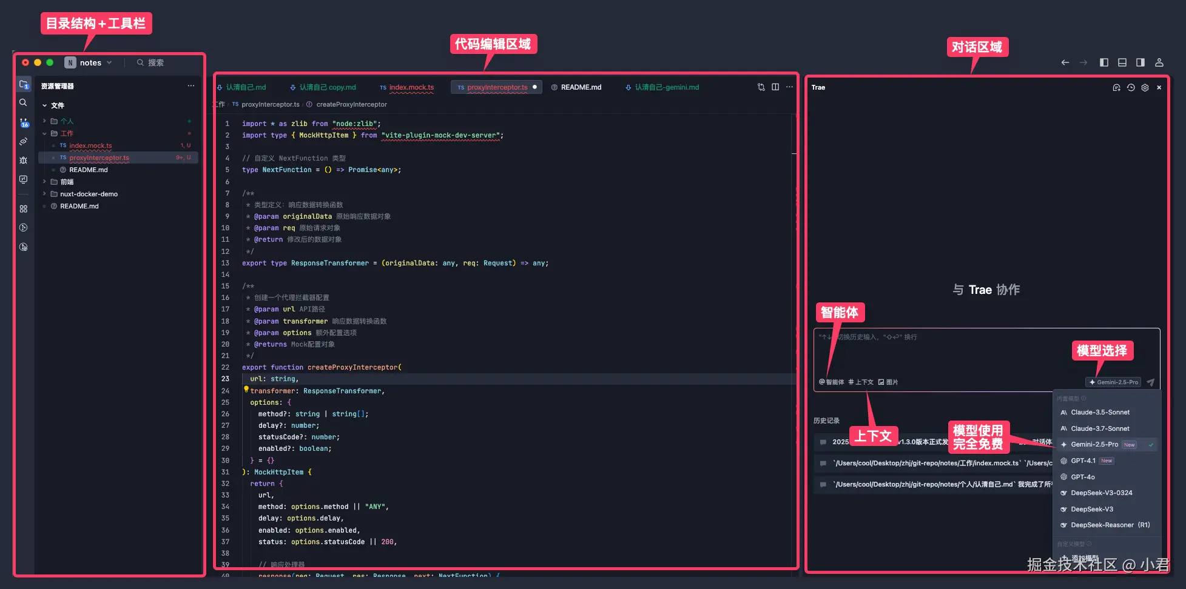
Task: Open the account profile icon
Action: click(x=1159, y=62)
